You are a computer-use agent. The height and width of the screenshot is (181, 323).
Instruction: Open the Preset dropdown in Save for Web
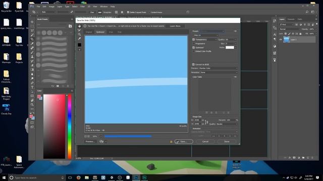[212, 31]
